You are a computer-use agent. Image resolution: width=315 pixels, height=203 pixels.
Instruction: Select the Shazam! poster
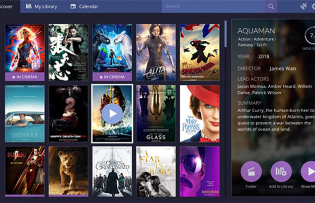click(25, 171)
